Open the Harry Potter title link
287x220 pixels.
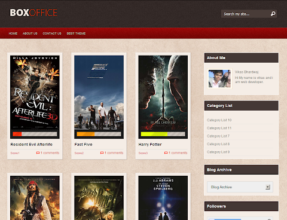150,145
